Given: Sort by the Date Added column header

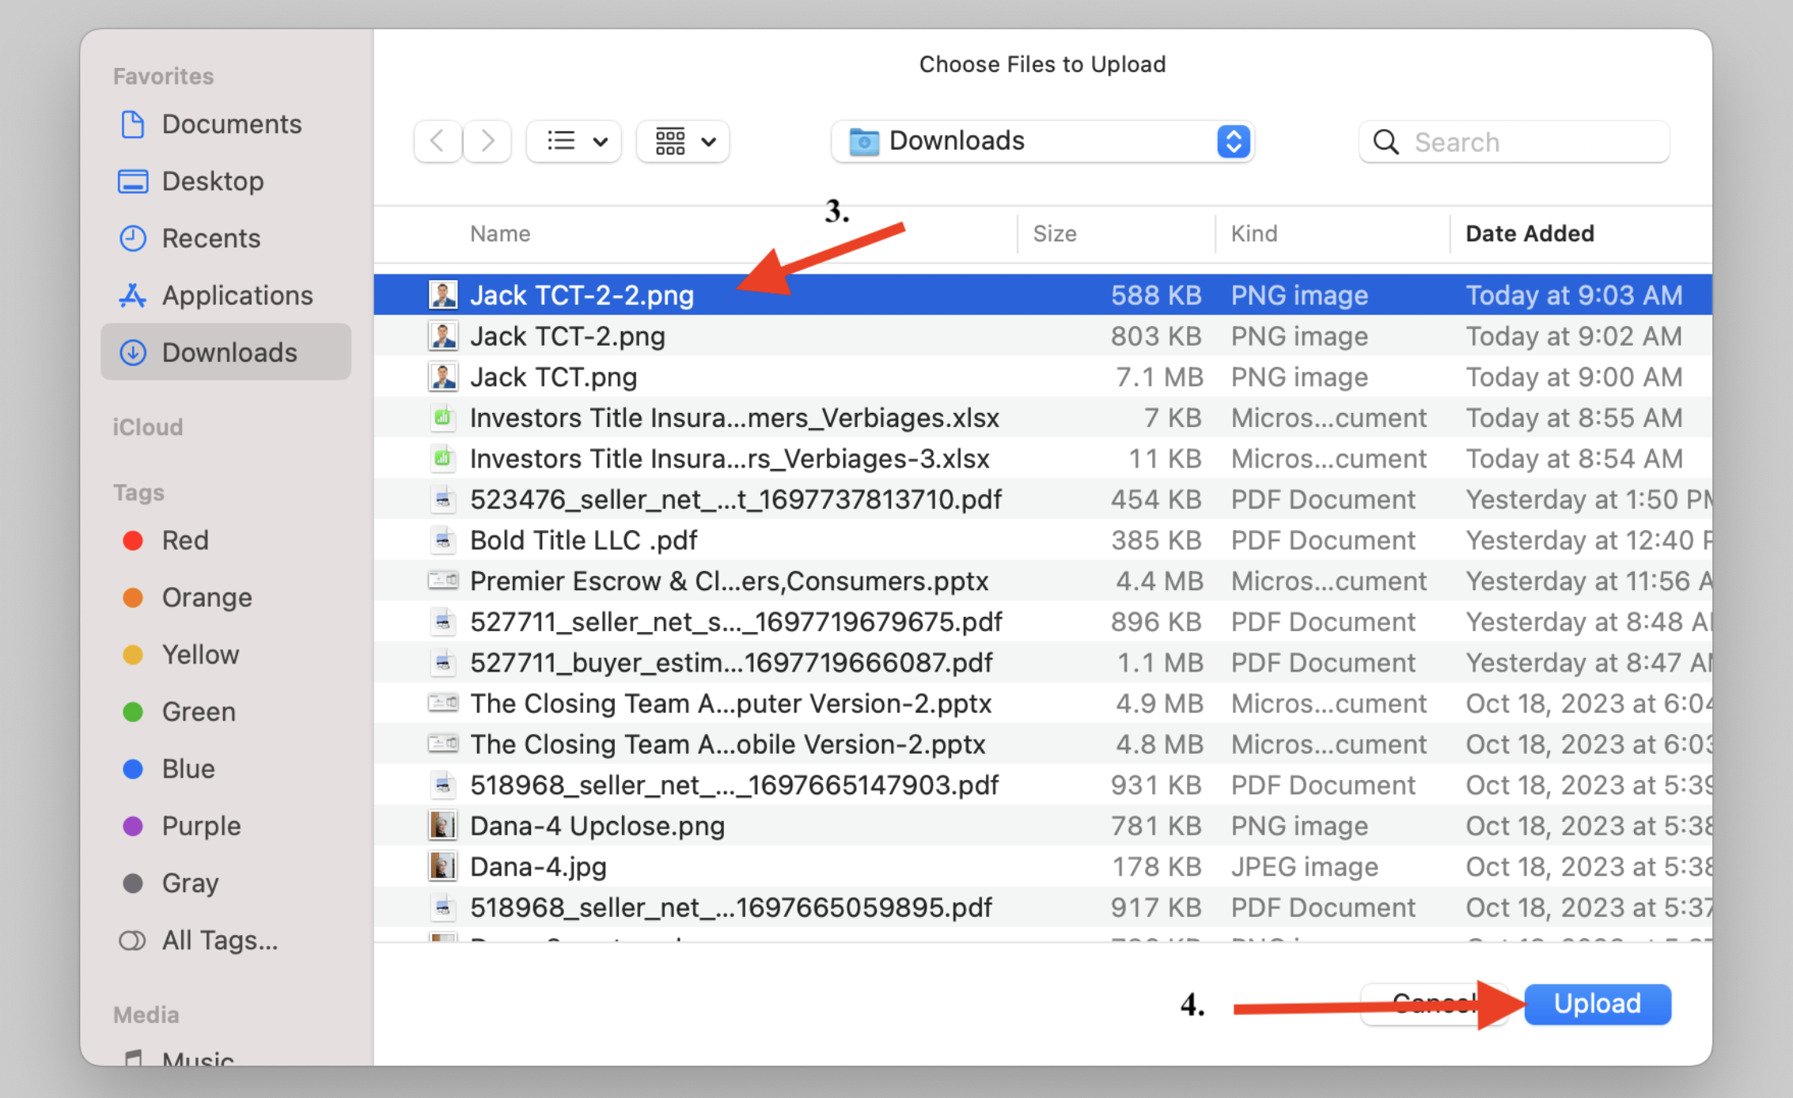Looking at the screenshot, I should 1529,233.
